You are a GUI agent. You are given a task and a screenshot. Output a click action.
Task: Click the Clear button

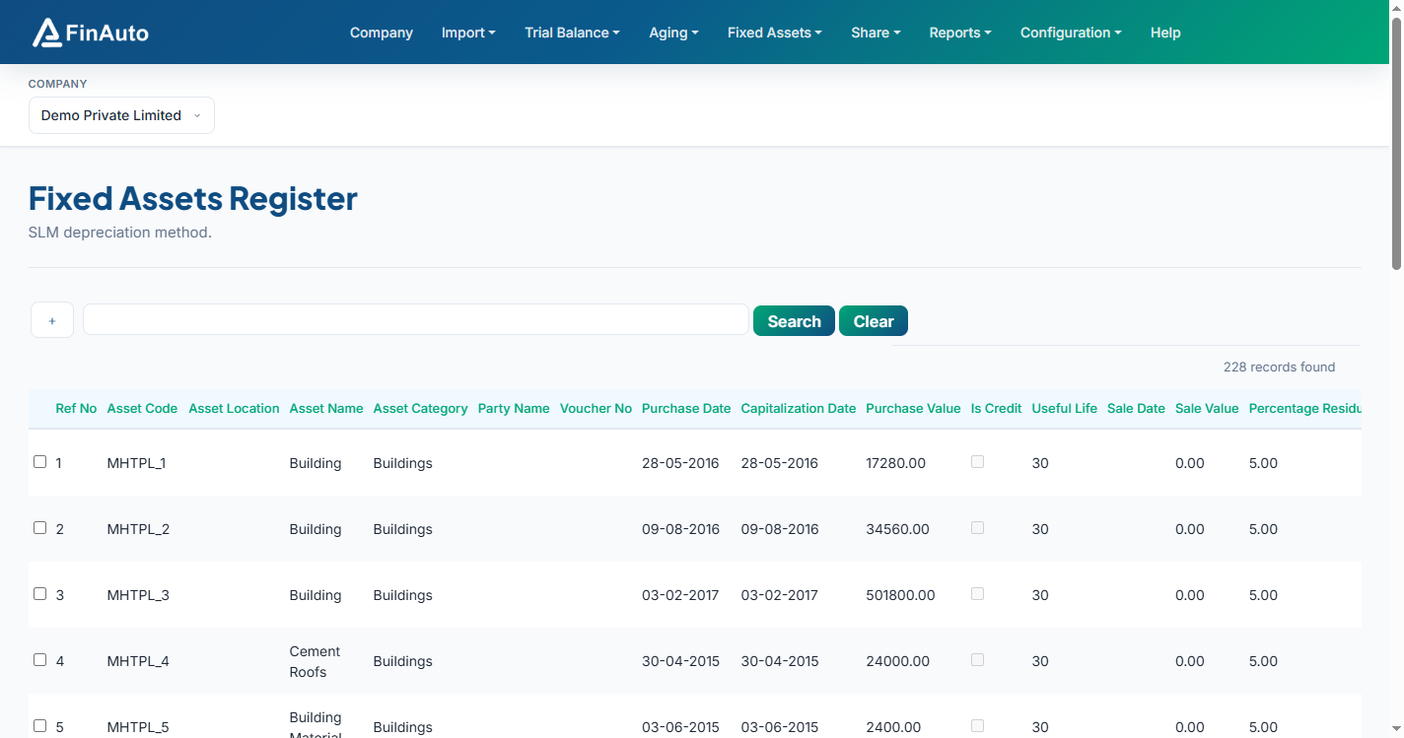coord(874,321)
